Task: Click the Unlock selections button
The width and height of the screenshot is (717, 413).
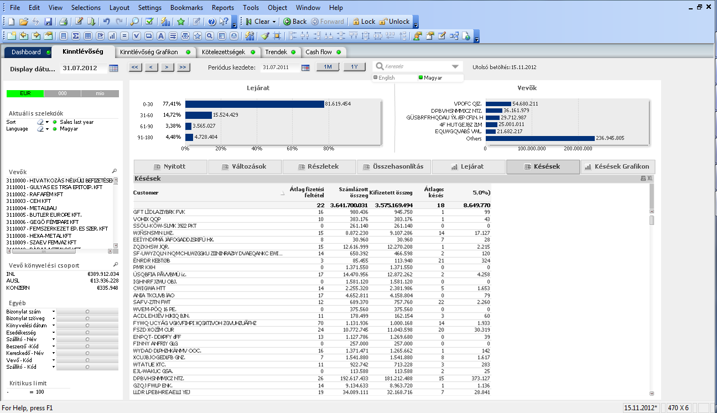Action: pyautogui.click(x=394, y=22)
